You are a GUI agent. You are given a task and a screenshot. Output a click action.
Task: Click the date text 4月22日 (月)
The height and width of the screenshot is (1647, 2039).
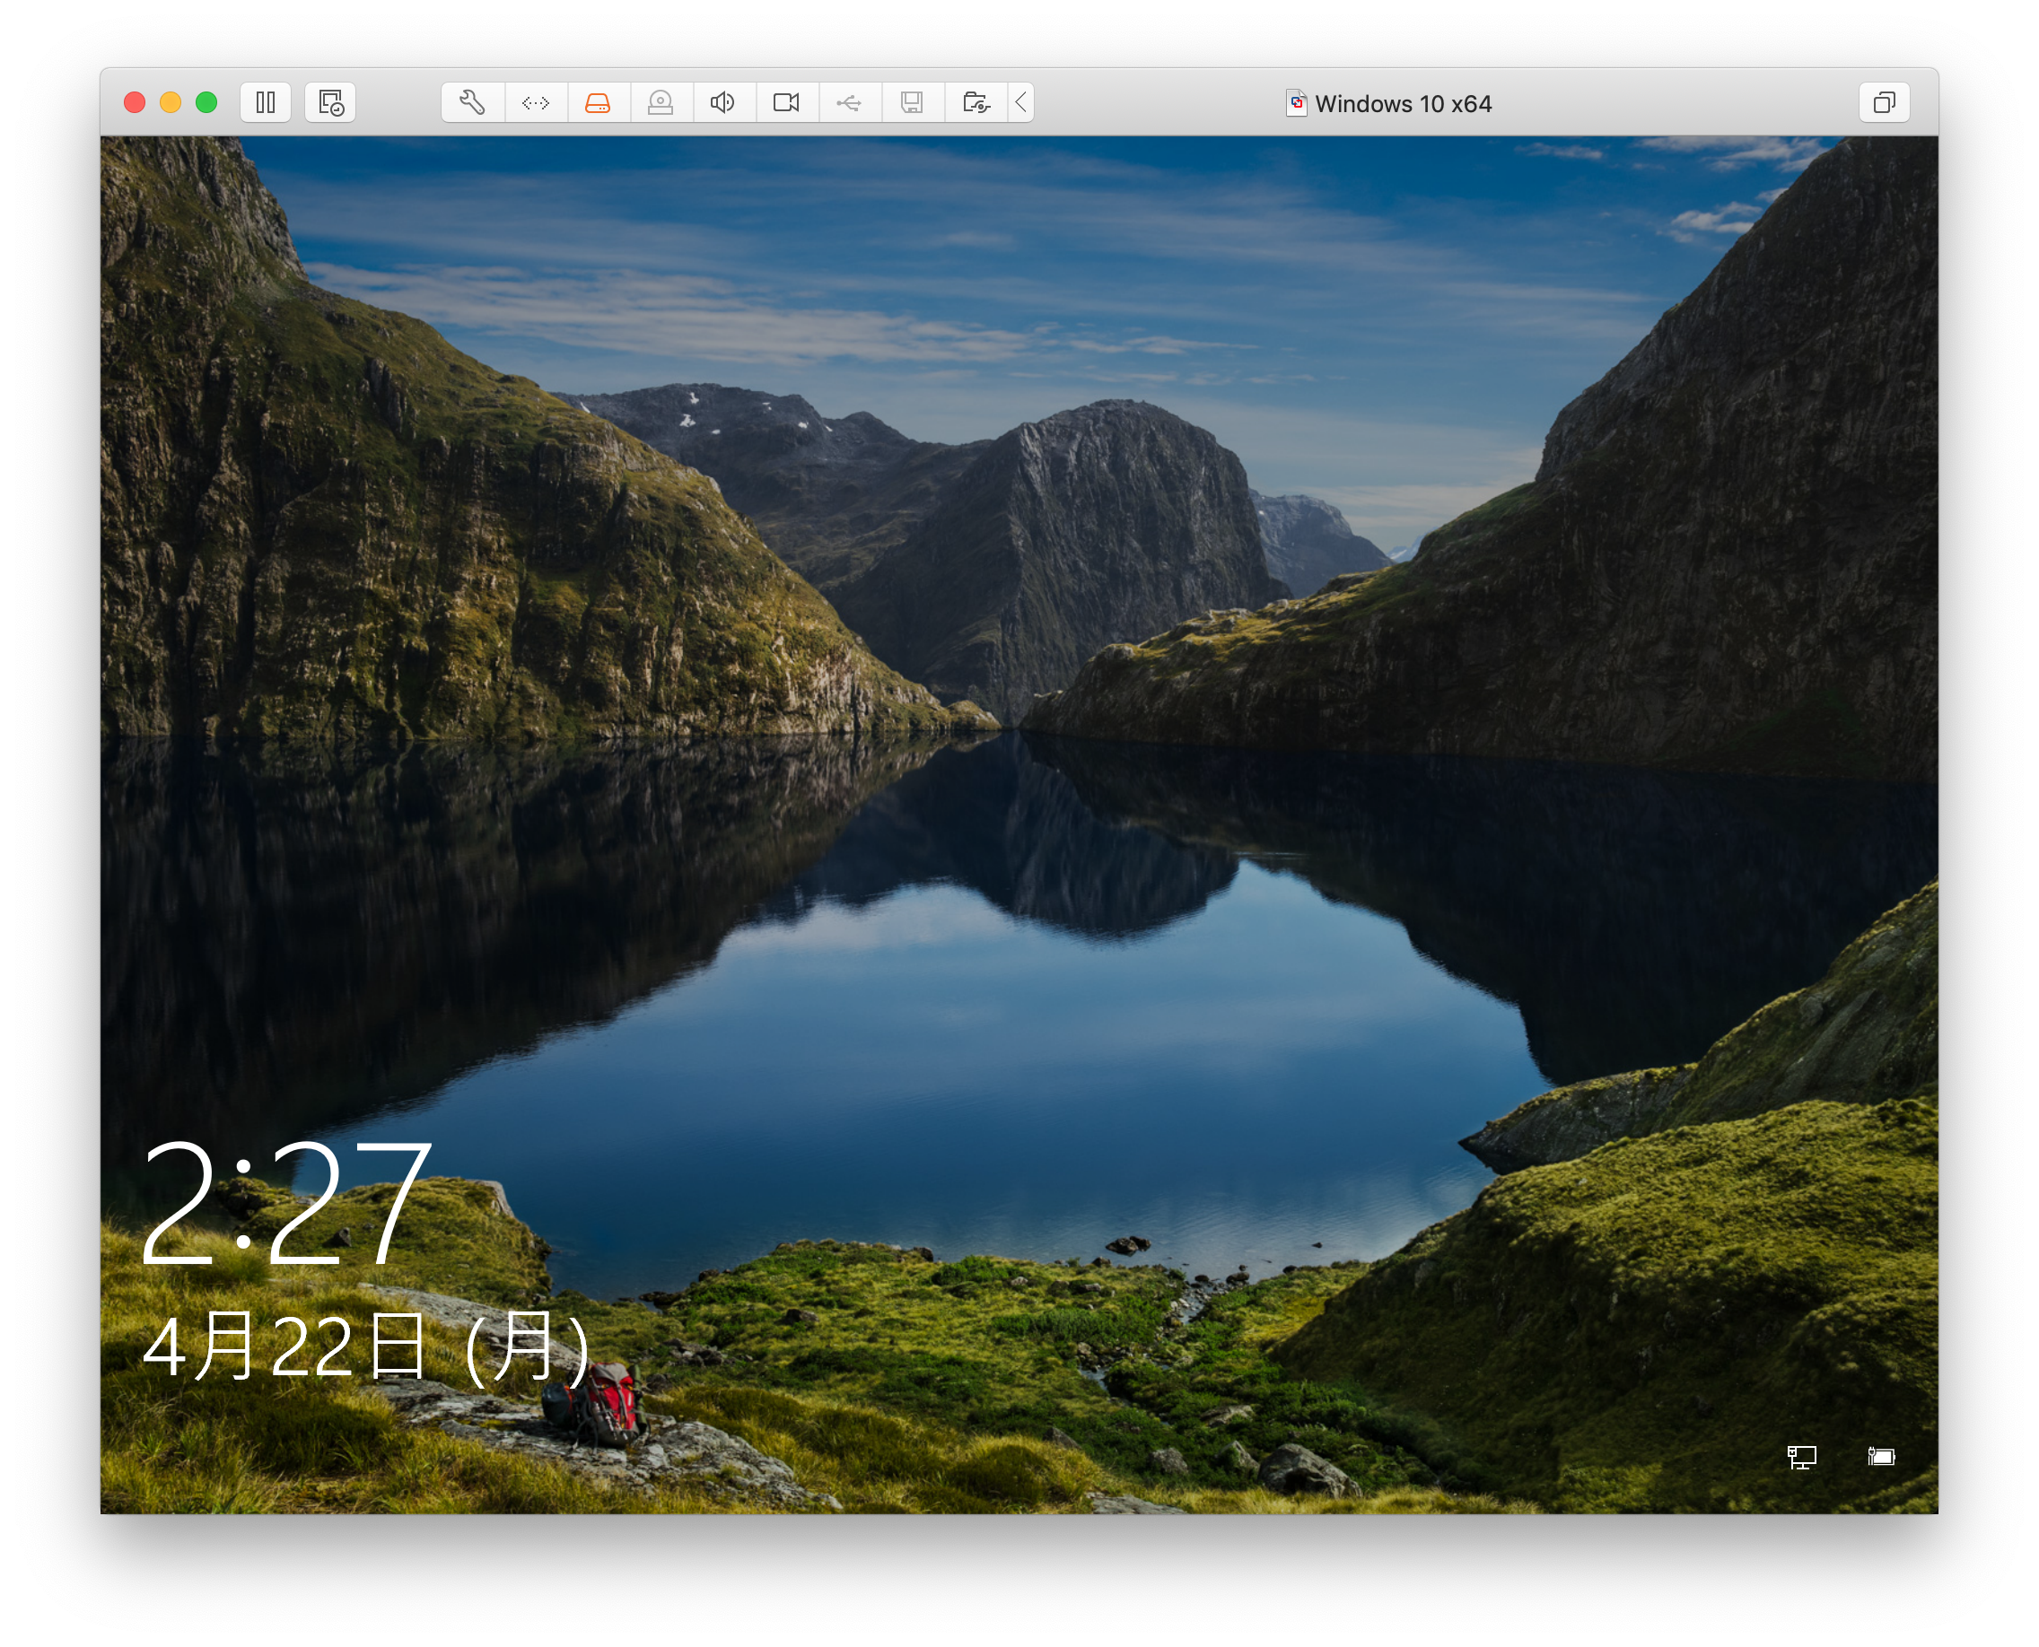[x=366, y=1346]
